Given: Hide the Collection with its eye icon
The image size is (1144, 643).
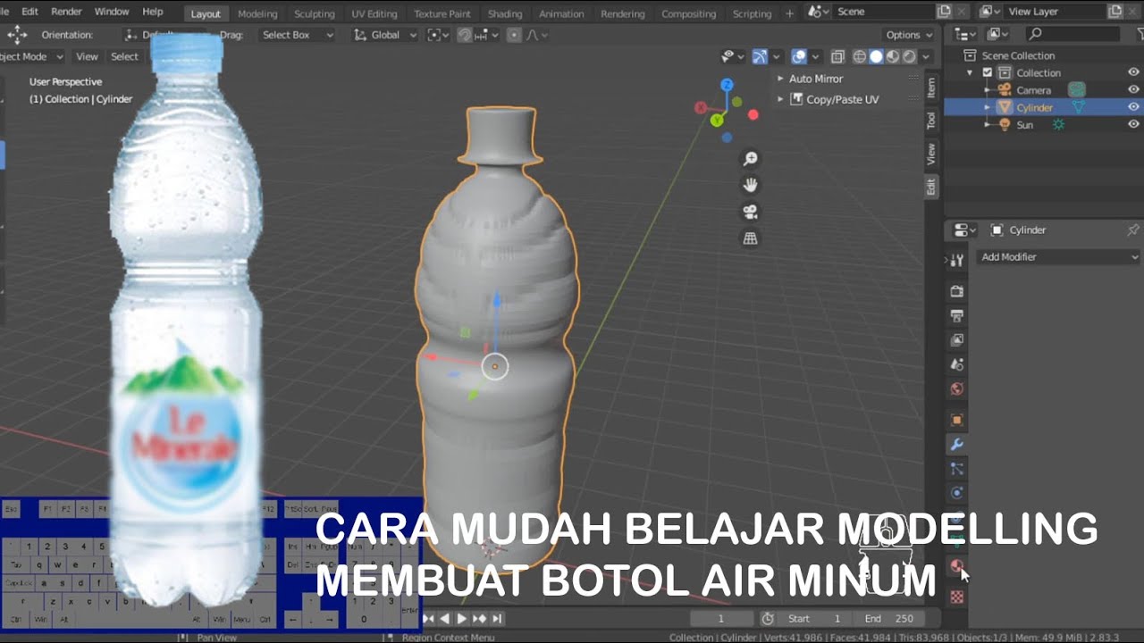Looking at the screenshot, I should [1133, 72].
